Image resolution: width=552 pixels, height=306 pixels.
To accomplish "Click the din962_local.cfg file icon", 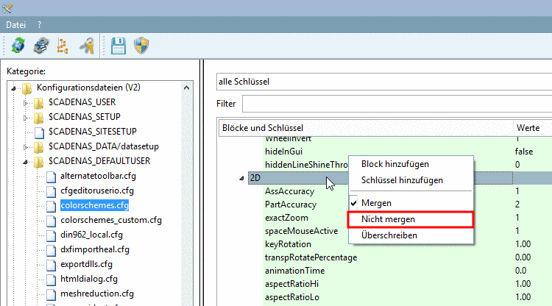I will 51,235.
